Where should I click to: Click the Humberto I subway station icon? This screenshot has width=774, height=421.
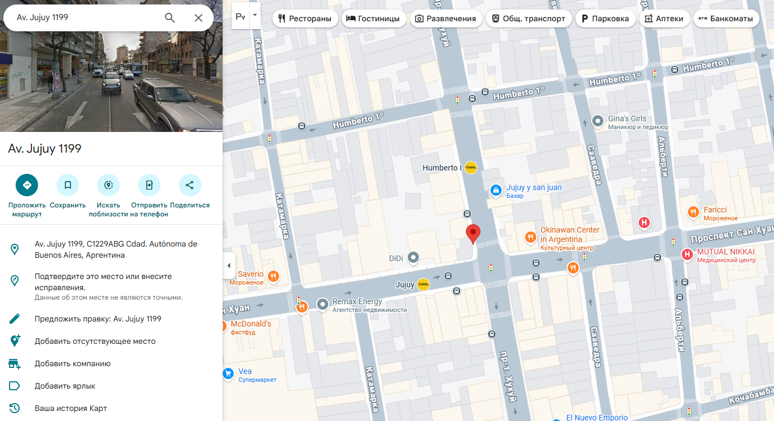coord(471,168)
